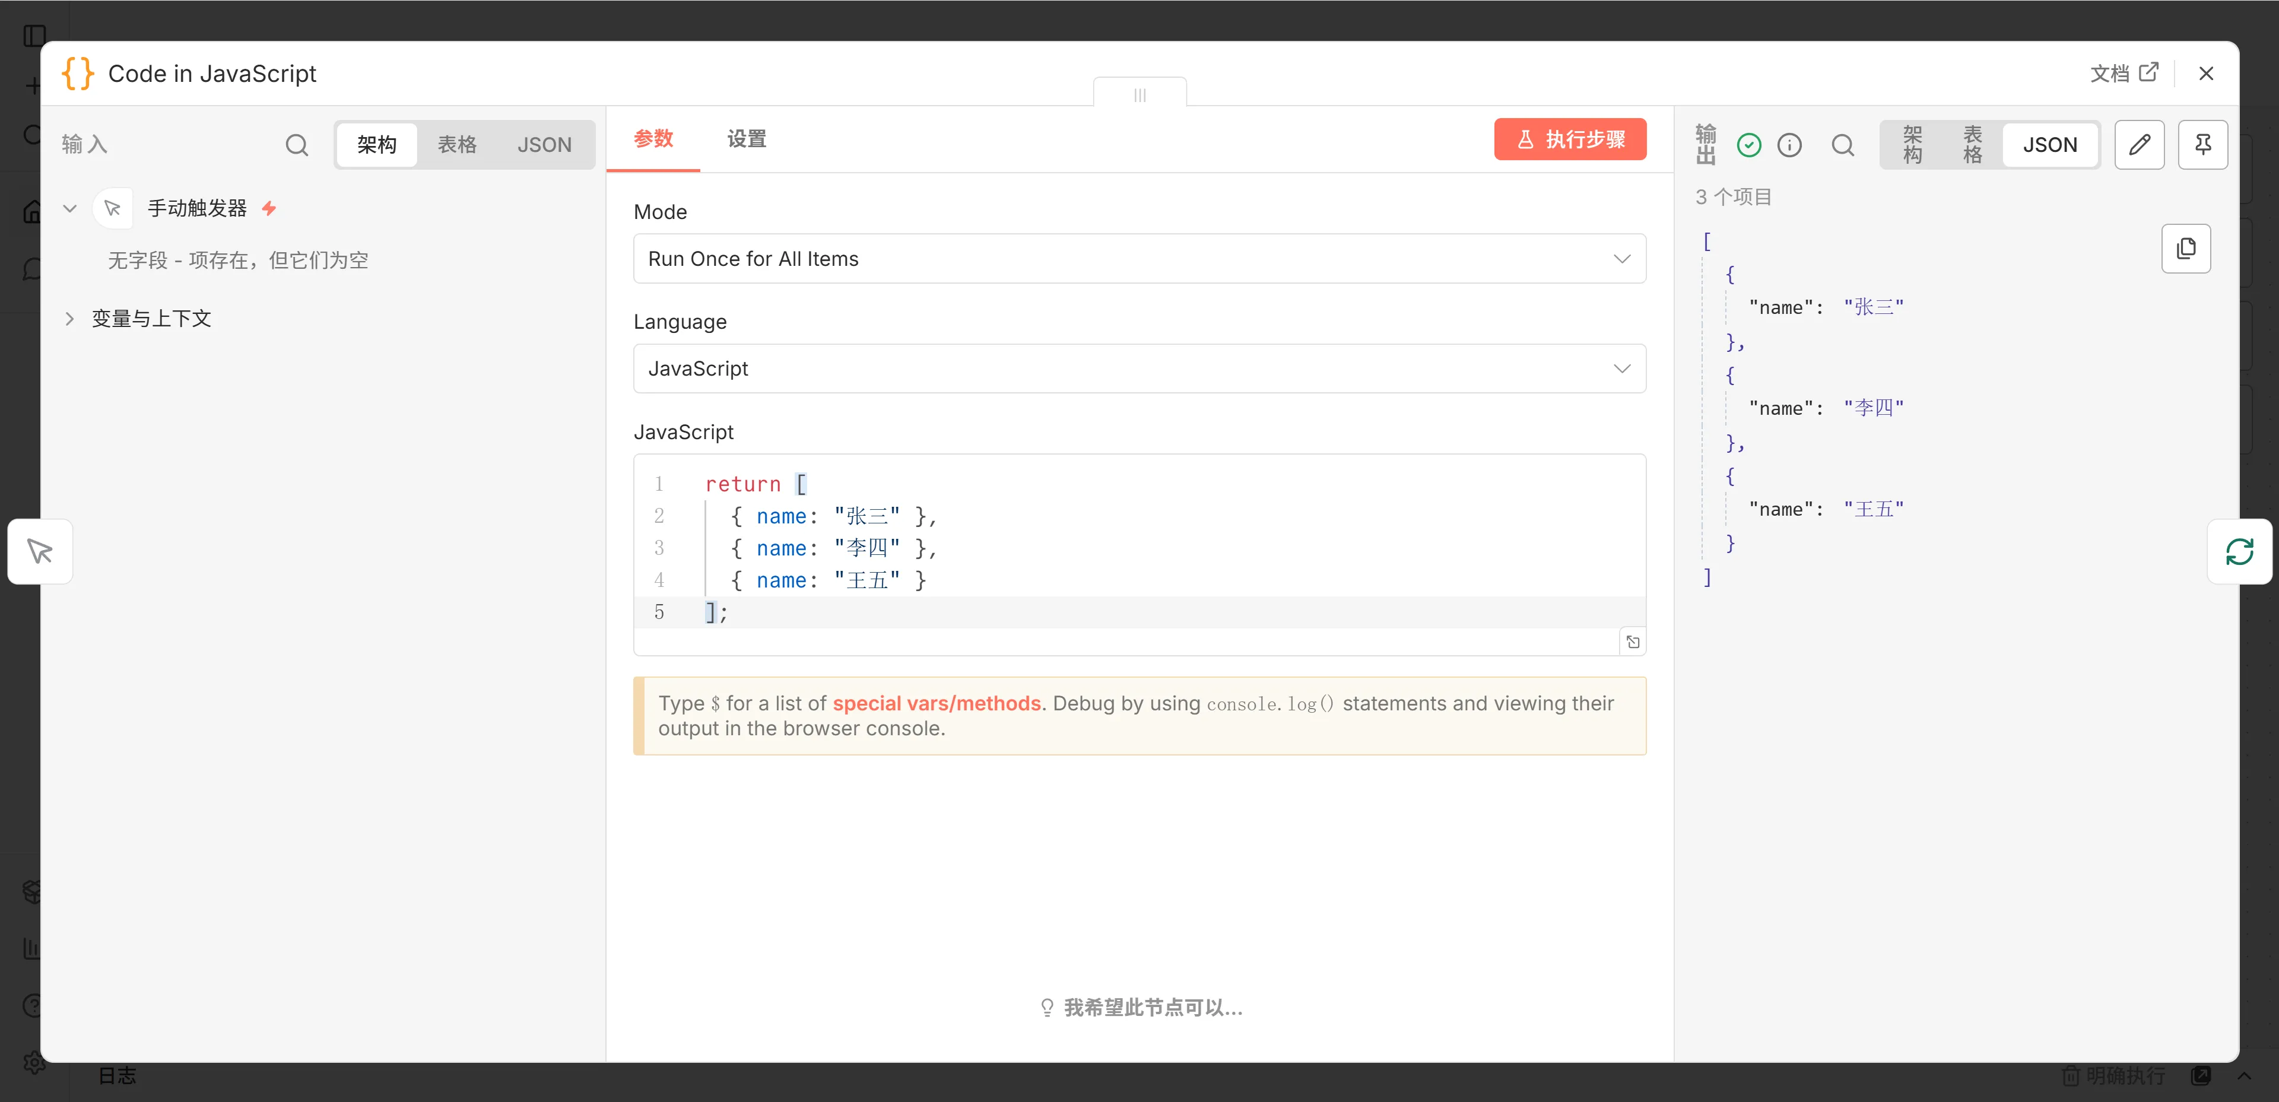This screenshot has width=2279, height=1102.
Task: Switch input view to JSON
Action: tap(544, 145)
